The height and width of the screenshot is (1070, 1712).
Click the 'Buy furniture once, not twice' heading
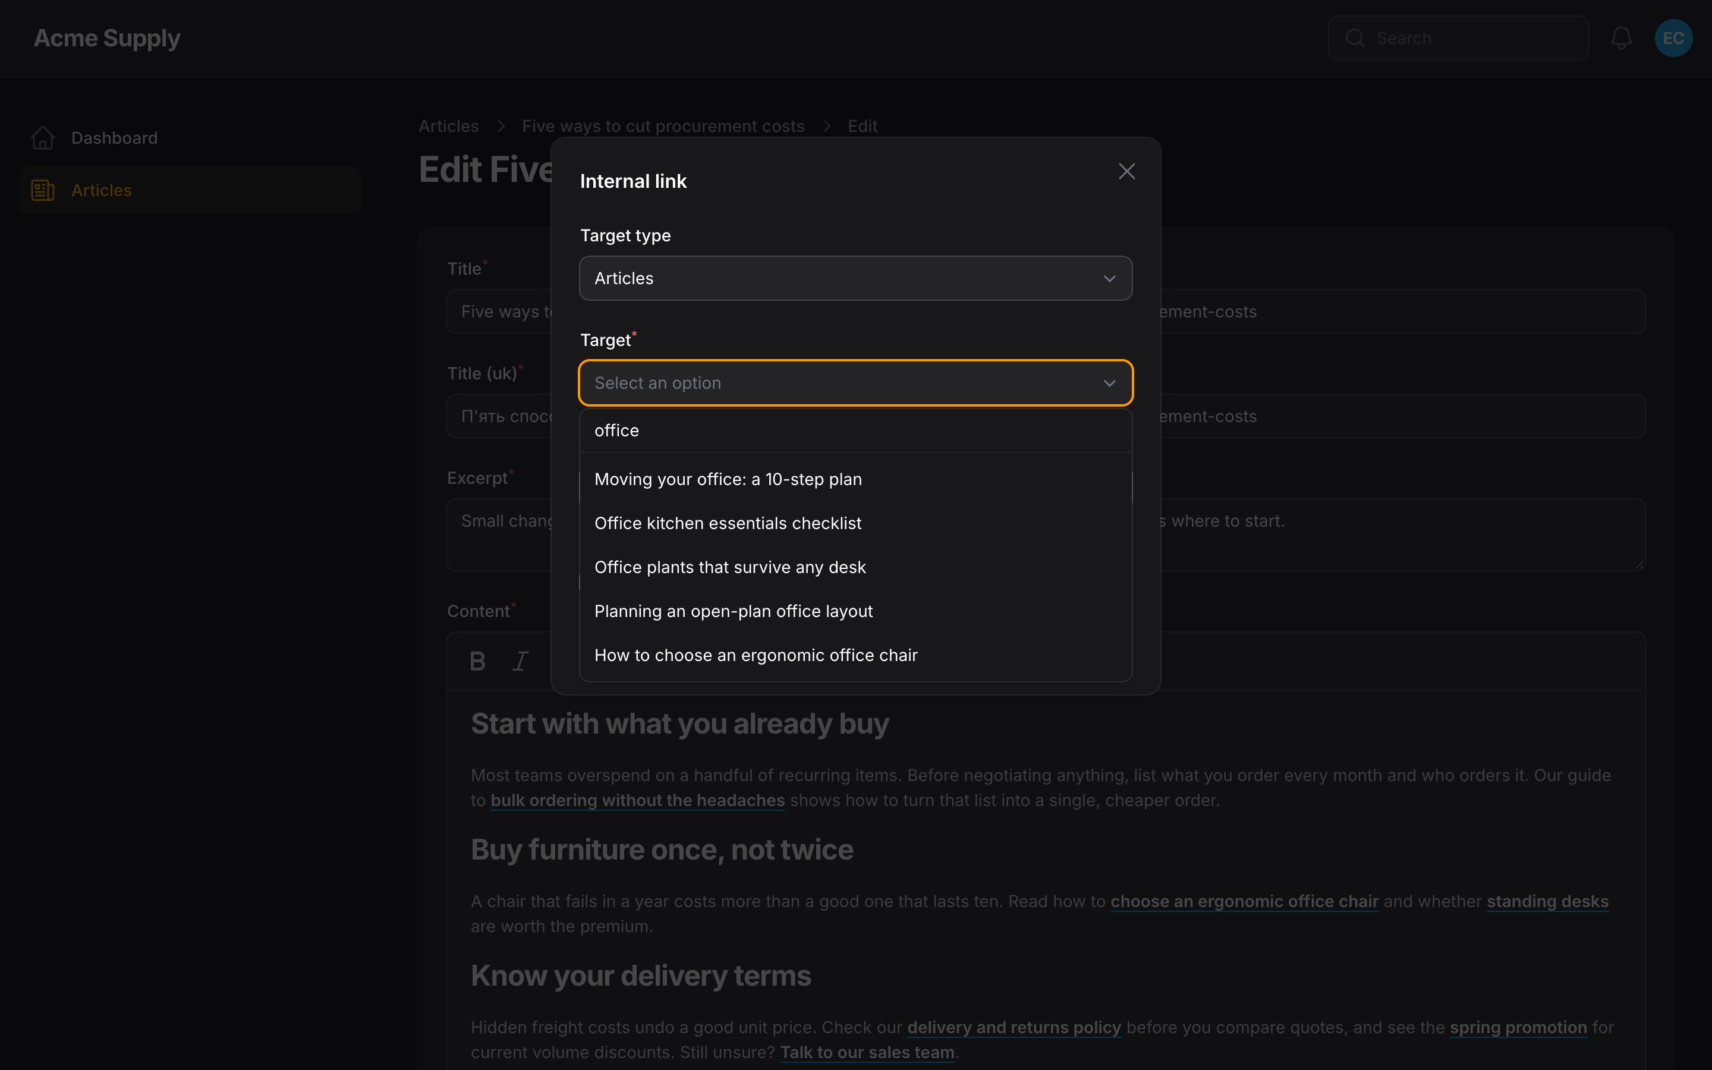(662, 850)
